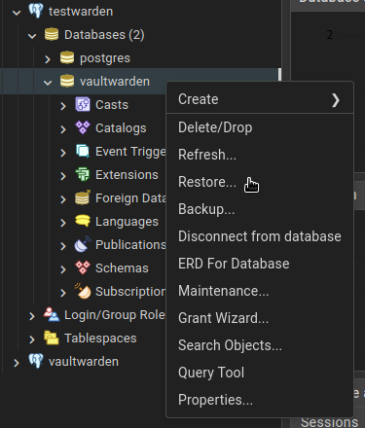Open the Query Tool

(x=260, y=373)
